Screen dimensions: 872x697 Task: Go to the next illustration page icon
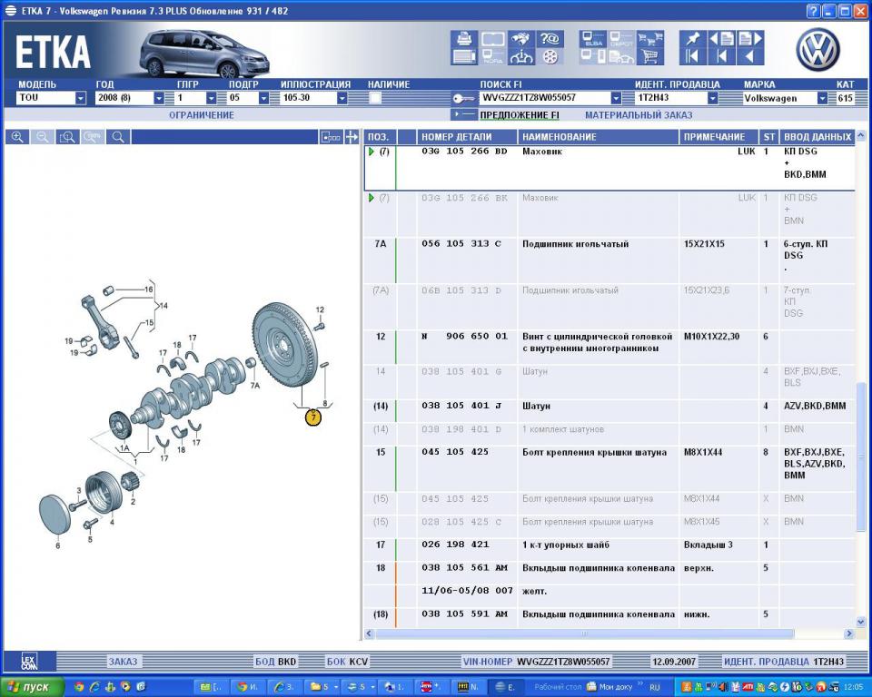coord(749,39)
